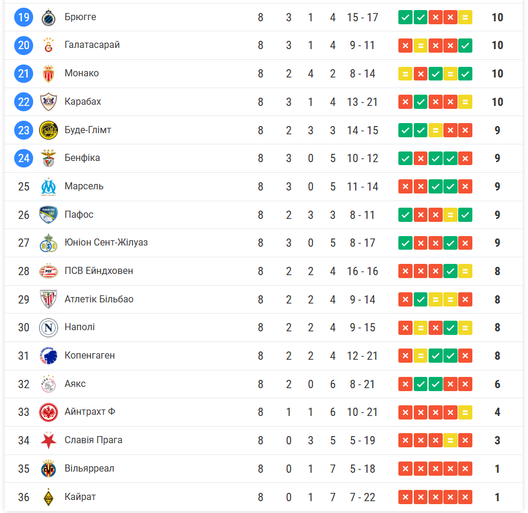
Task: Click the Брюгге club crest icon
Action: 48,17
